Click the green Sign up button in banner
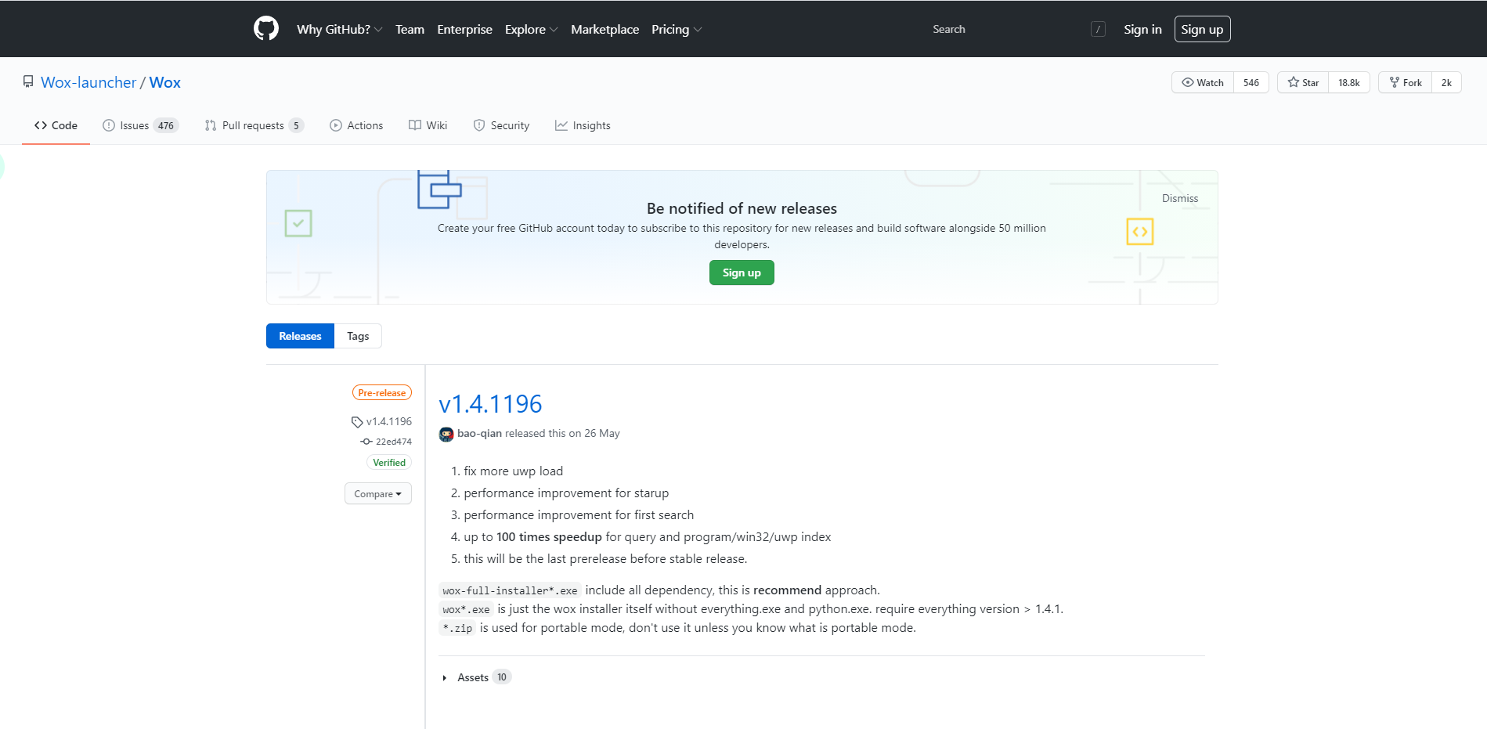This screenshot has height=729, width=1487. click(742, 272)
